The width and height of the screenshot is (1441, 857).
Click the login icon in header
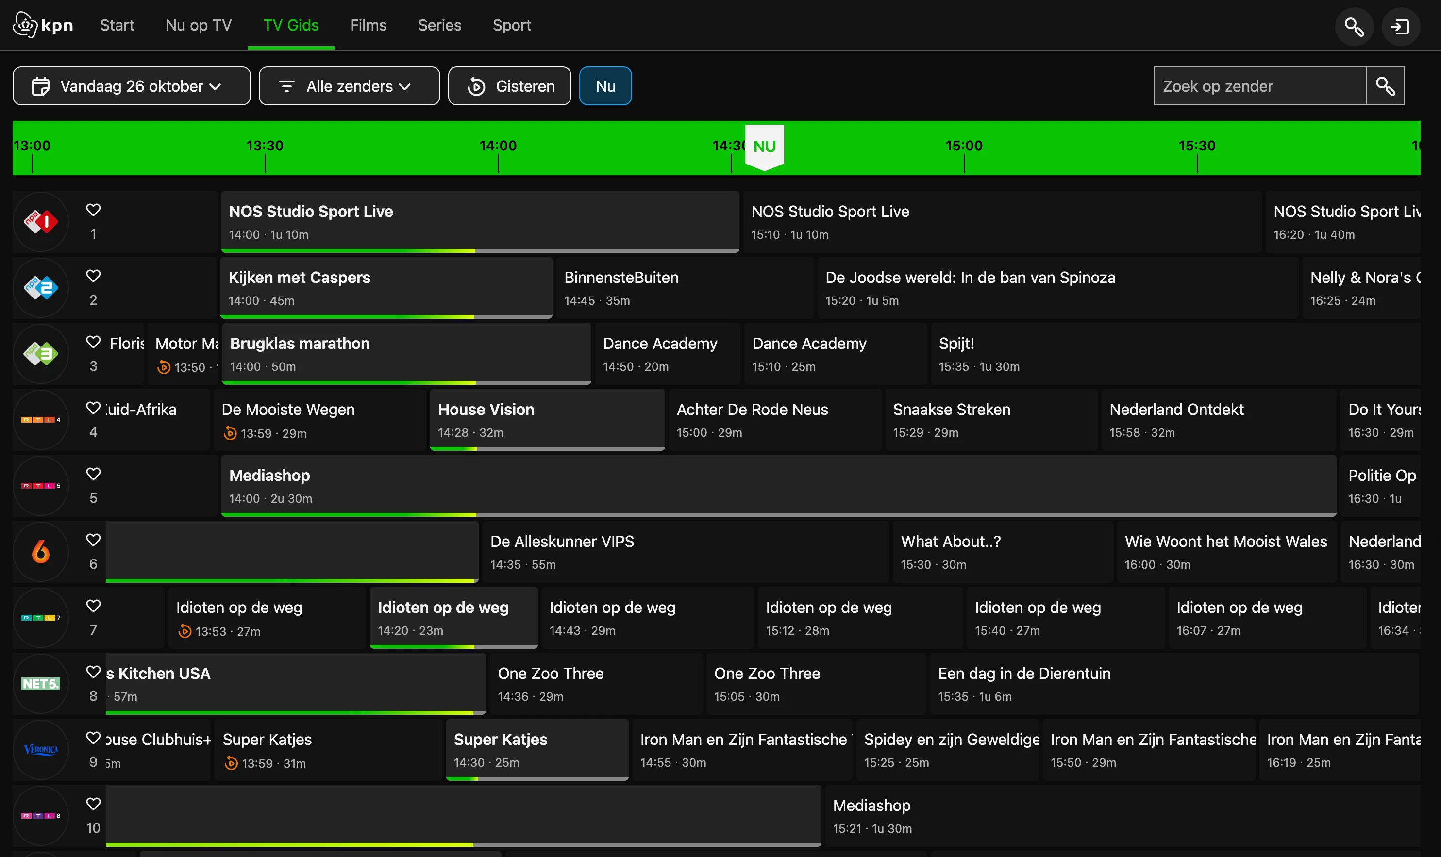pyautogui.click(x=1400, y=27)
